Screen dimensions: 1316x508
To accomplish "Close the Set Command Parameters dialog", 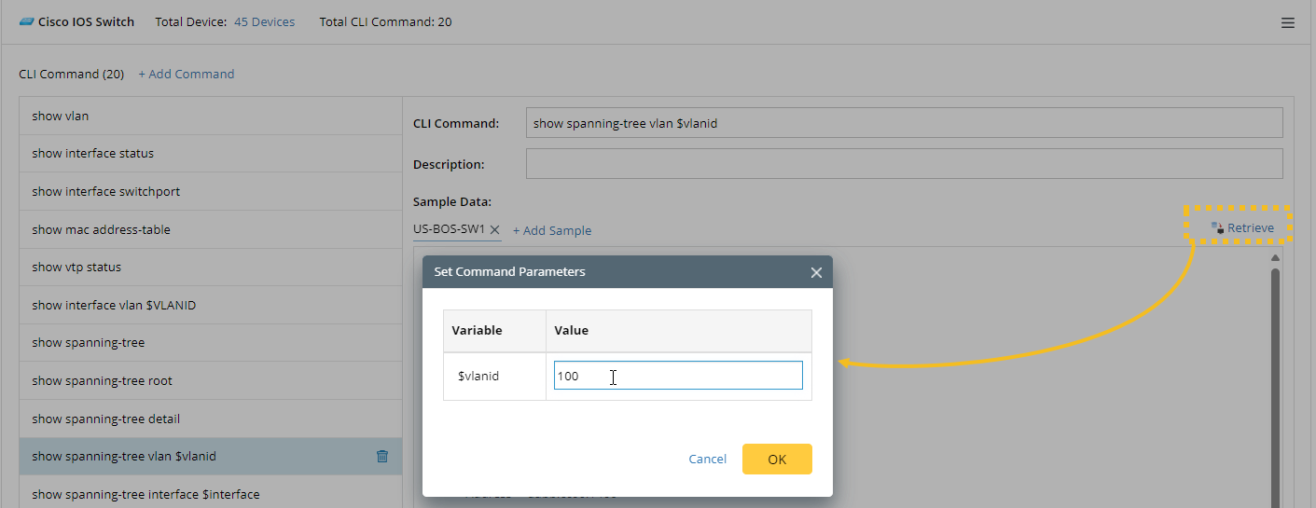I will [x=816, y=272].
